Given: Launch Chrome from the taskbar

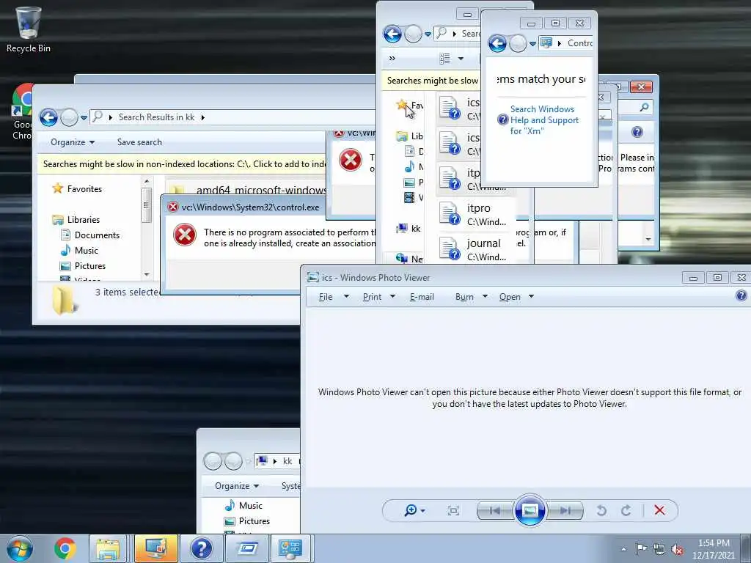Looking at the screenshot, I should click(x=65, y=548).
